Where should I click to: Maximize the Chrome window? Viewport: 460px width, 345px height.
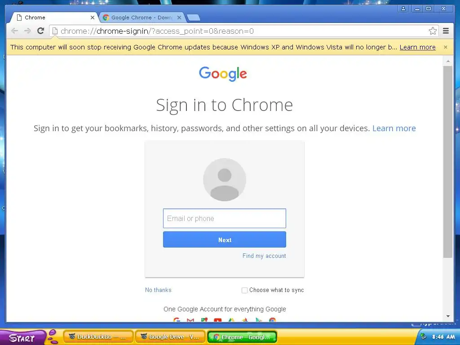429,9
